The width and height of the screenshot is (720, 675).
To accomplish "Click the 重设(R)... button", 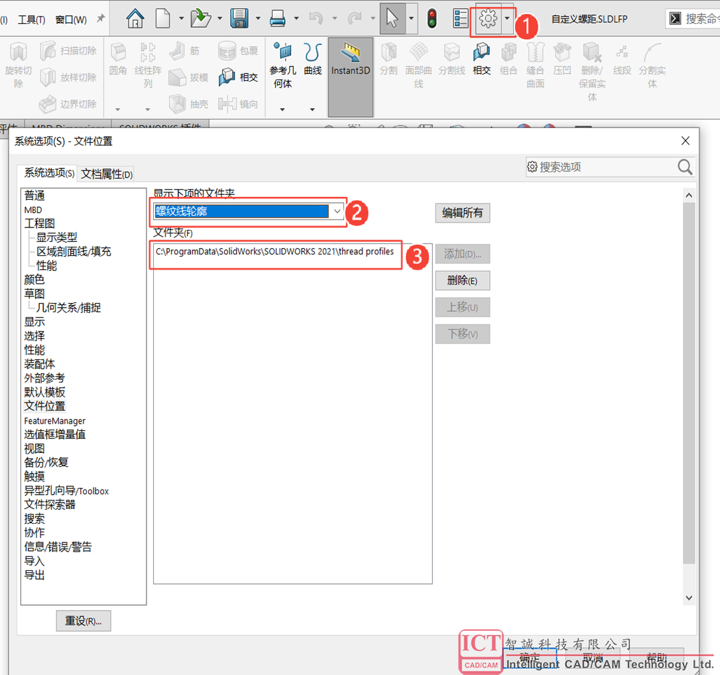I will [83, 621].
